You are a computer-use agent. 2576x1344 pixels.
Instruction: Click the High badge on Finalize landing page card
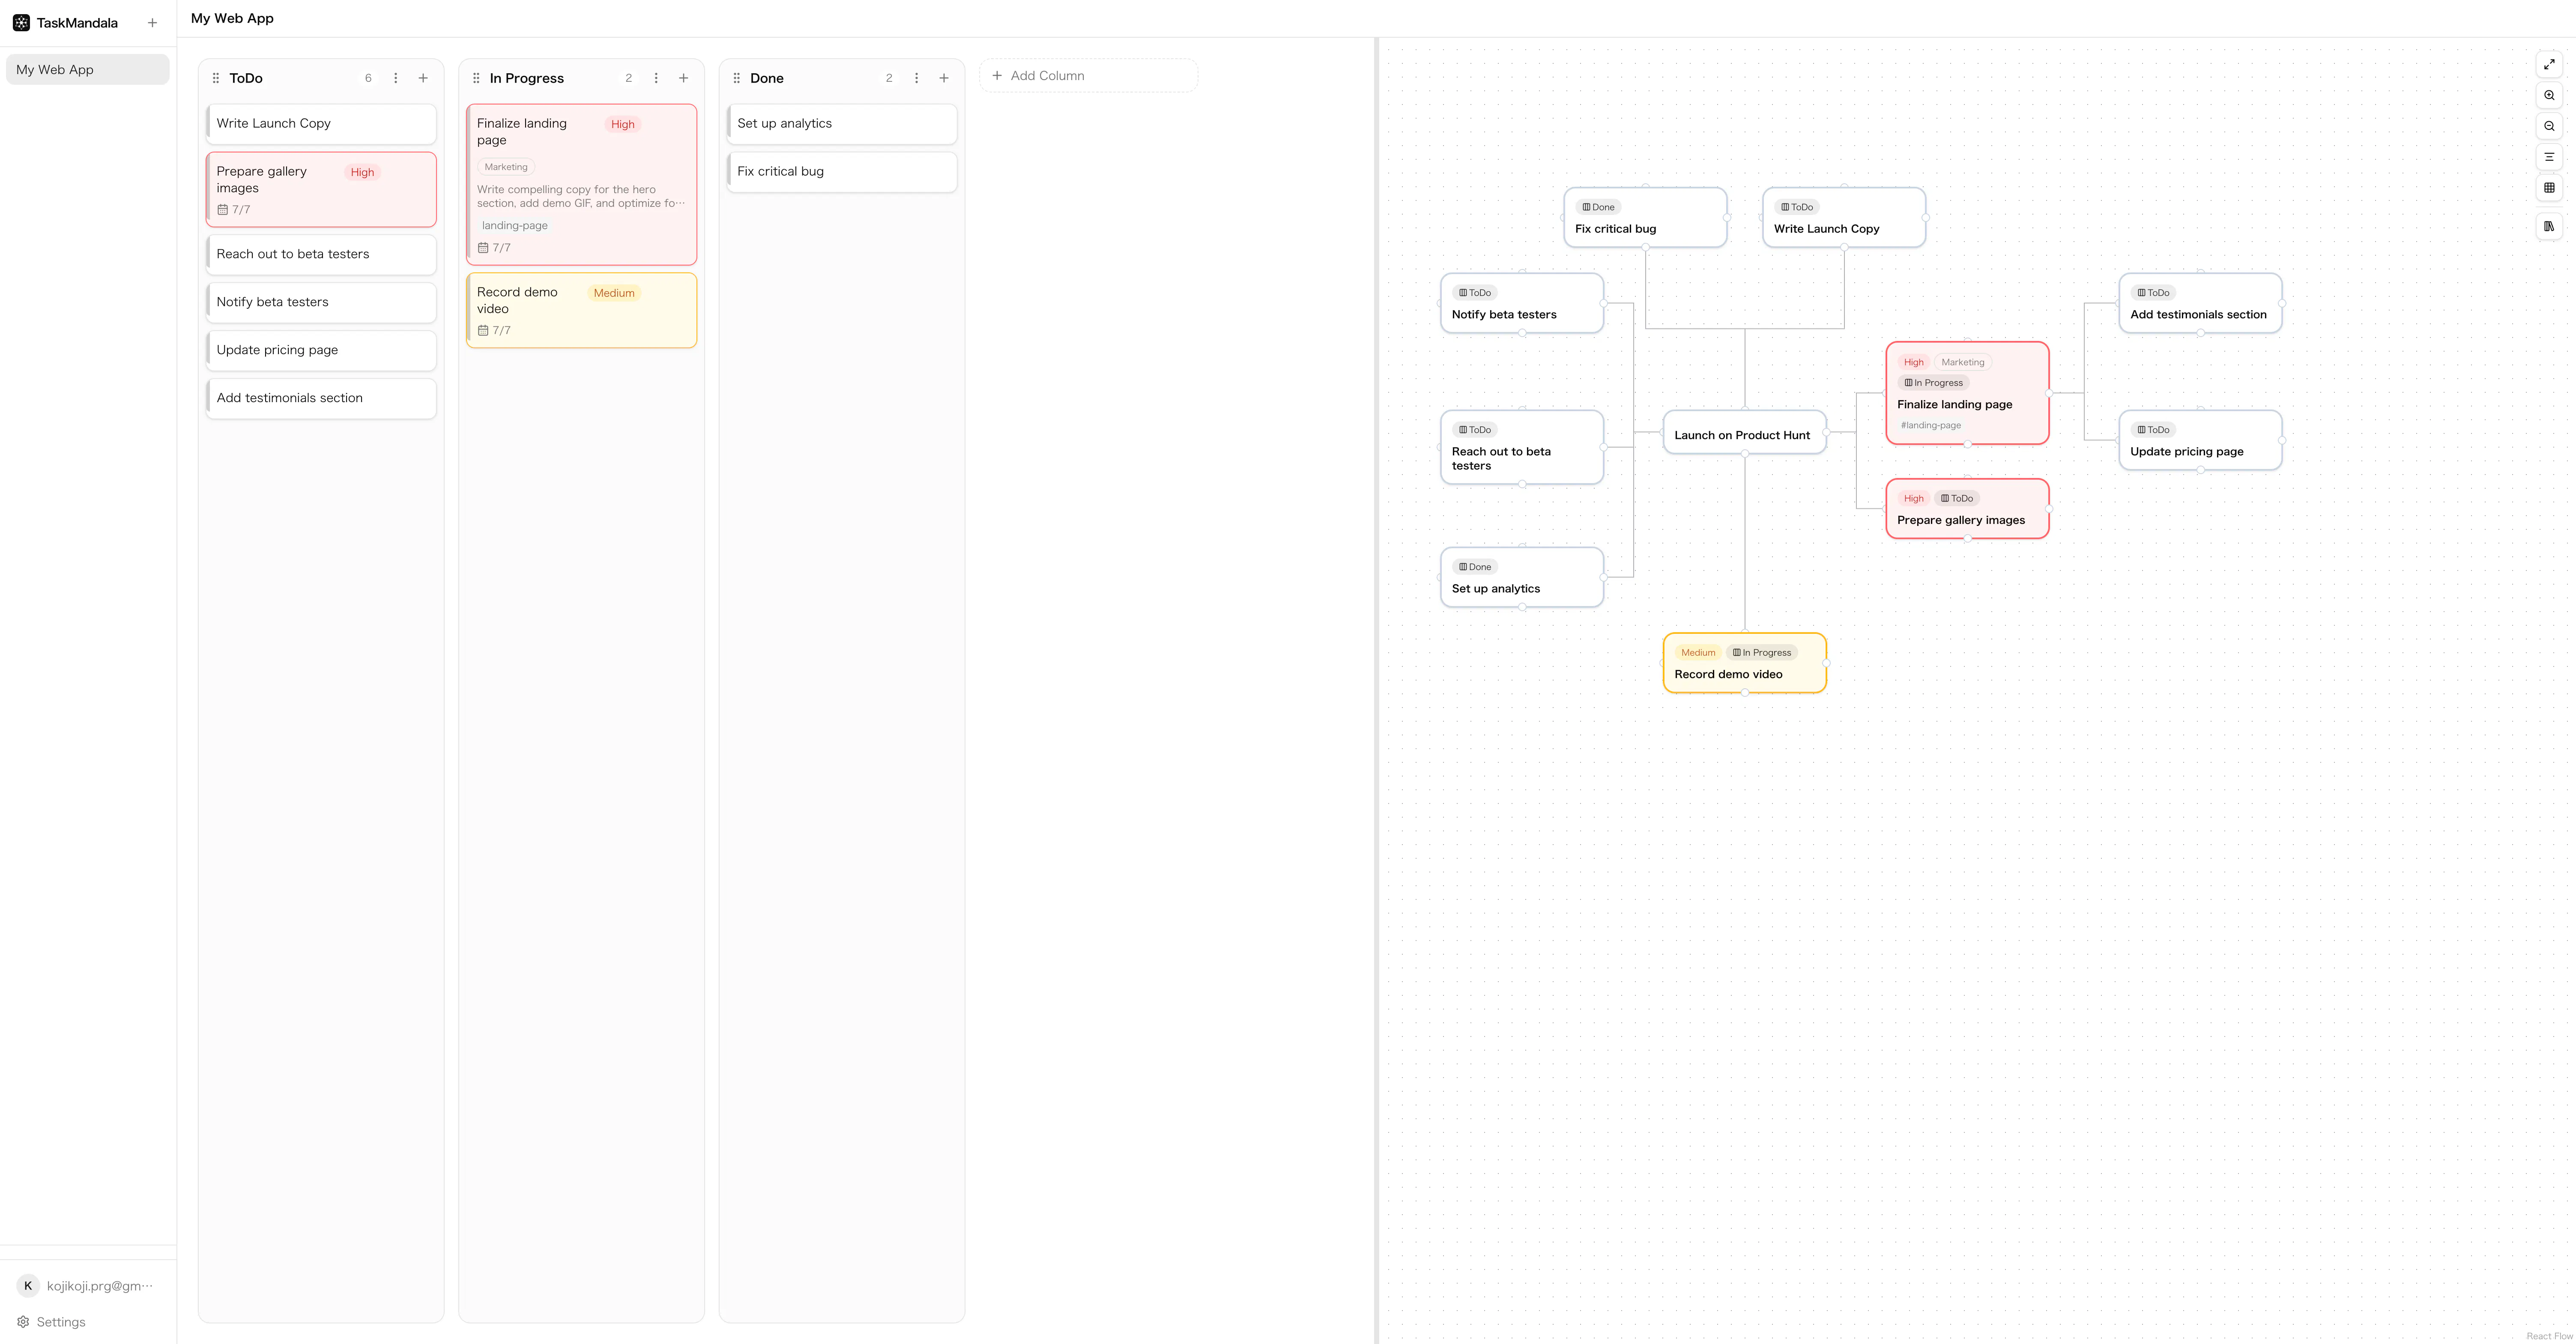622,124
